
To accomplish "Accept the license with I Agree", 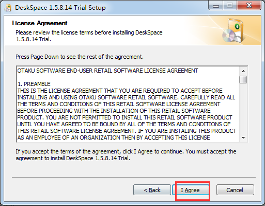I will 190,190.
